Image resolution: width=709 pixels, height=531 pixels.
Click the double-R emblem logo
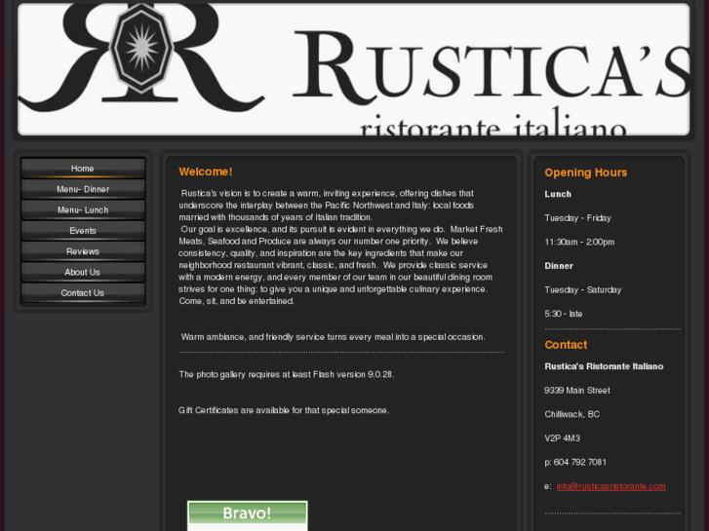coord(141,57)
